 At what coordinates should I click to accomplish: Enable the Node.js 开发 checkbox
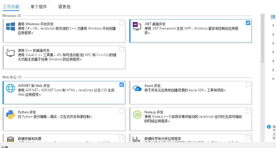pyautogui.click(x=248, y=111)
